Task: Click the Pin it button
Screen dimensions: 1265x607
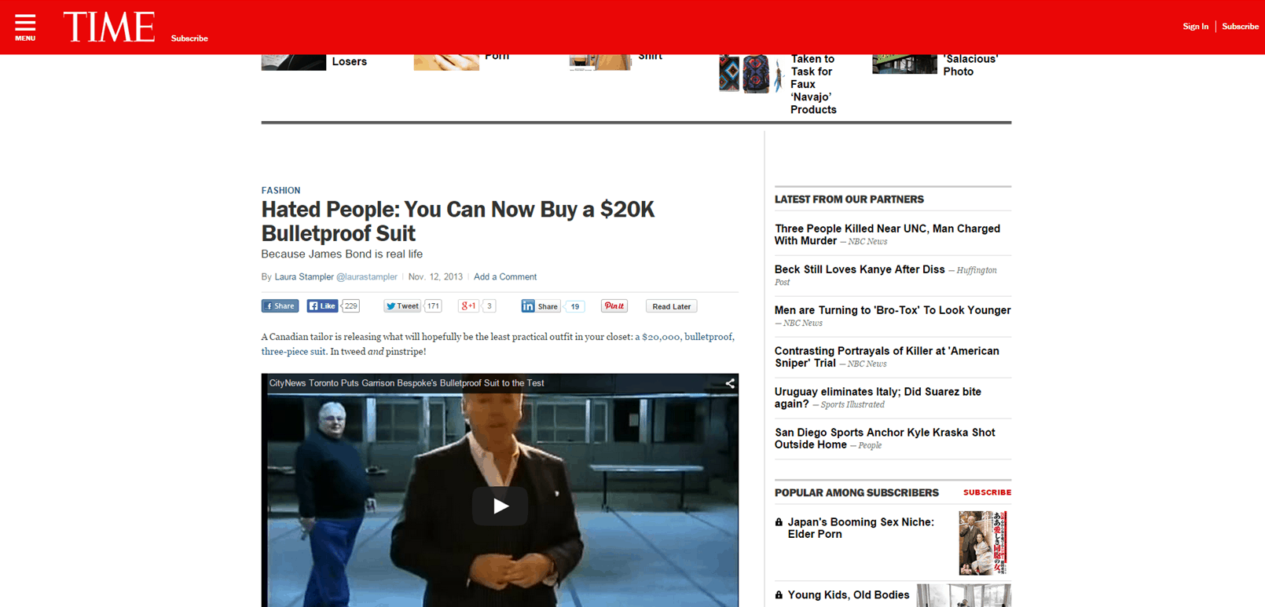Action: tap(614, 306)
